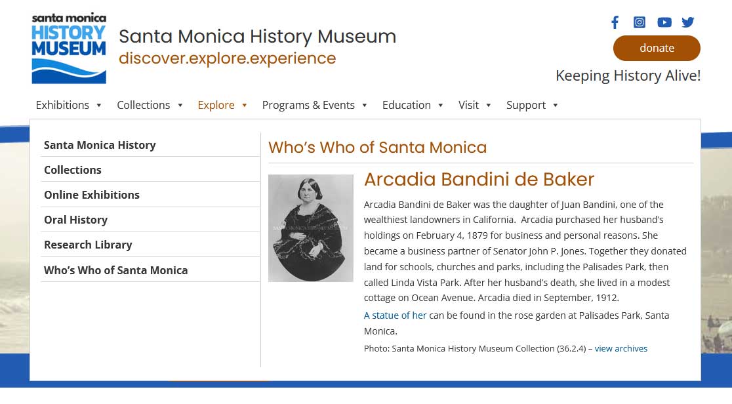Expand the Collections menu arrow
This screenshot has height=404, width=732.
180,106
